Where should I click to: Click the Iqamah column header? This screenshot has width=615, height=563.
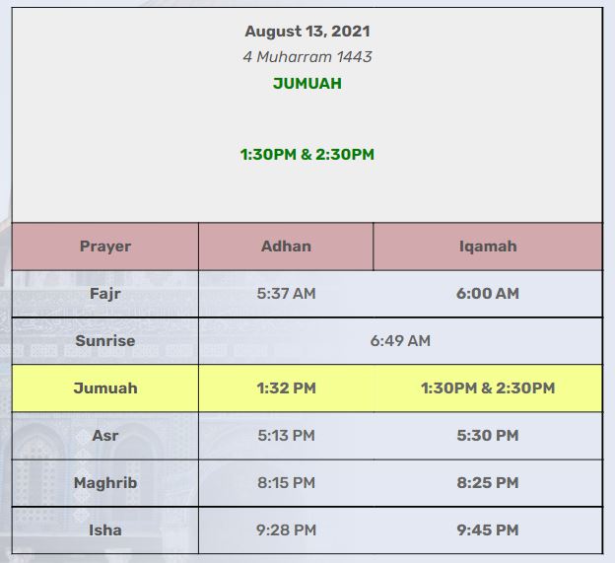point(488,246)
